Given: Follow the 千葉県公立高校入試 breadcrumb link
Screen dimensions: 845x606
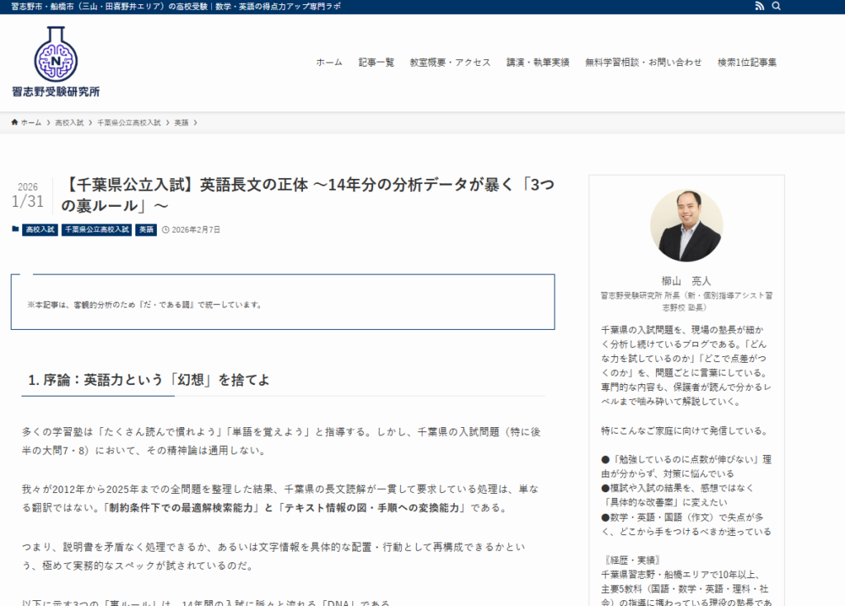Looking at the screenshot, I should tap(128, 122).
